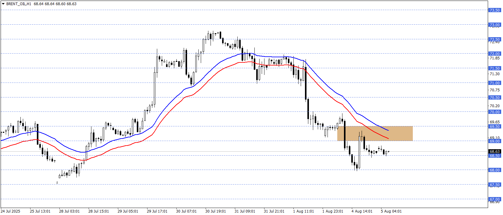Image resolution: width=503 pixels, height=215 pixels.
Task: Click the 68.50 price level label
Action: tap(494, 156)
